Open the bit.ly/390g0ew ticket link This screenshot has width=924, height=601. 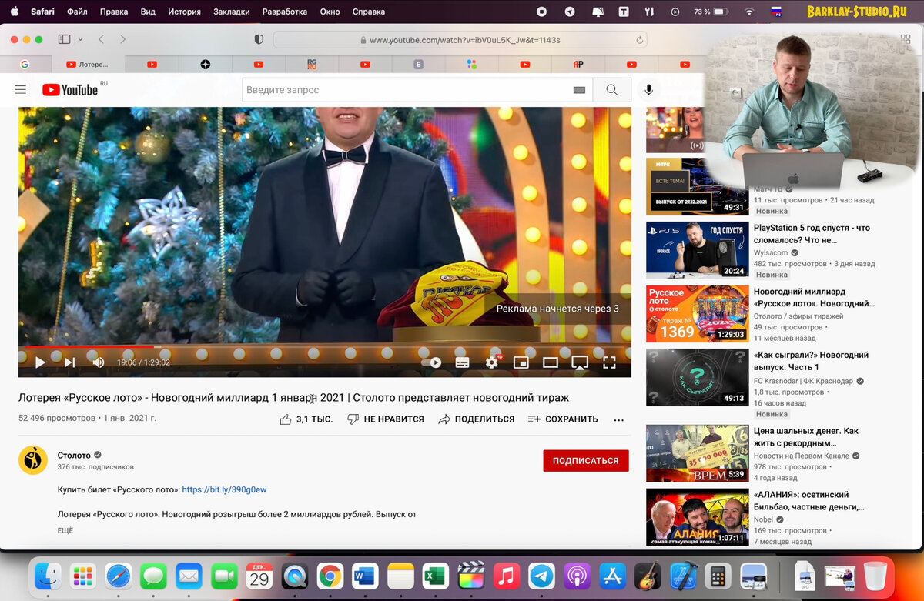pos(224,489)
